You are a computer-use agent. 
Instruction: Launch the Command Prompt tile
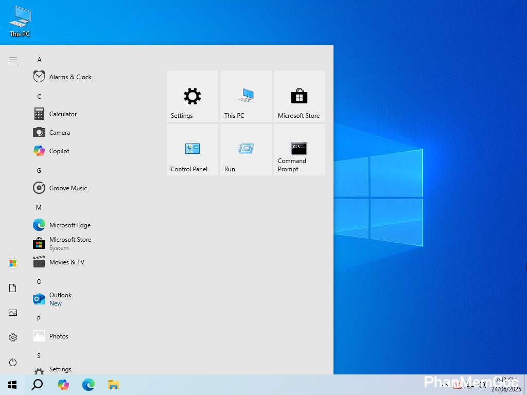(299, 150)
